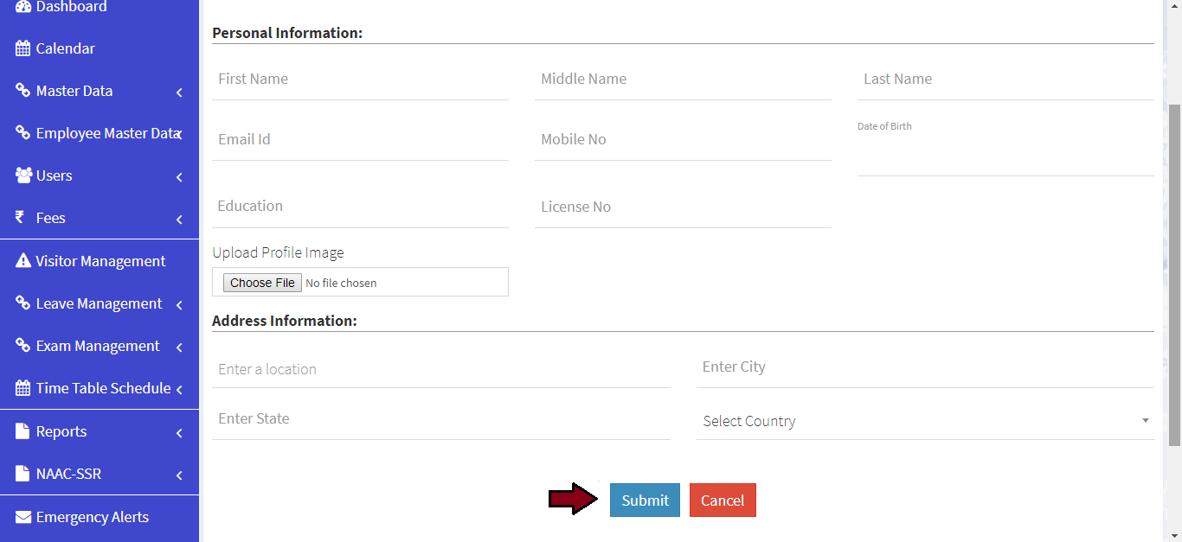Image resolution: width=1182 pixels, height=542 pixels.
Task: Click the Date of Birth field
Action: (1005, 157)
